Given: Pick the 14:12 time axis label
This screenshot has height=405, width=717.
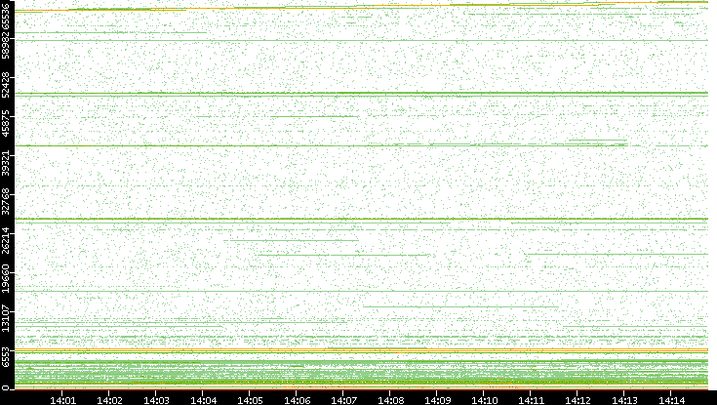Looking at the screenshot, I should tap(578, 400).
